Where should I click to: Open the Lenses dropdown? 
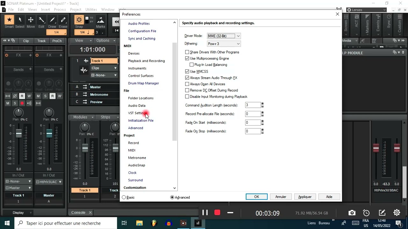pos(366,10)
